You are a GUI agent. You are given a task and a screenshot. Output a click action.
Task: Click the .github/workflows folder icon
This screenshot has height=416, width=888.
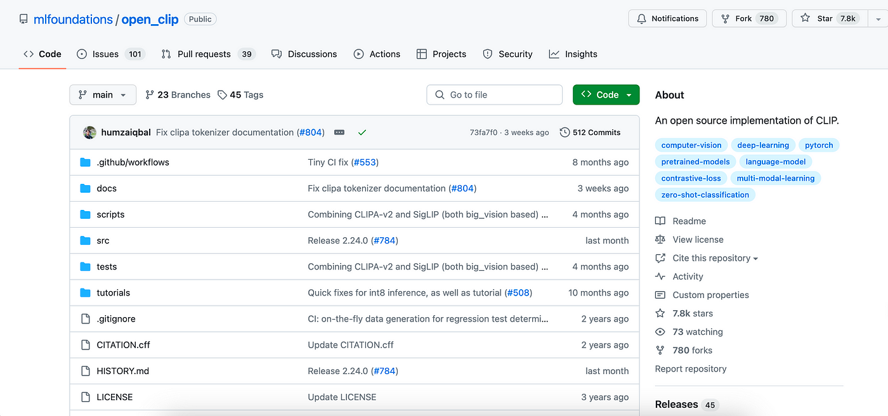click(86, 162)
